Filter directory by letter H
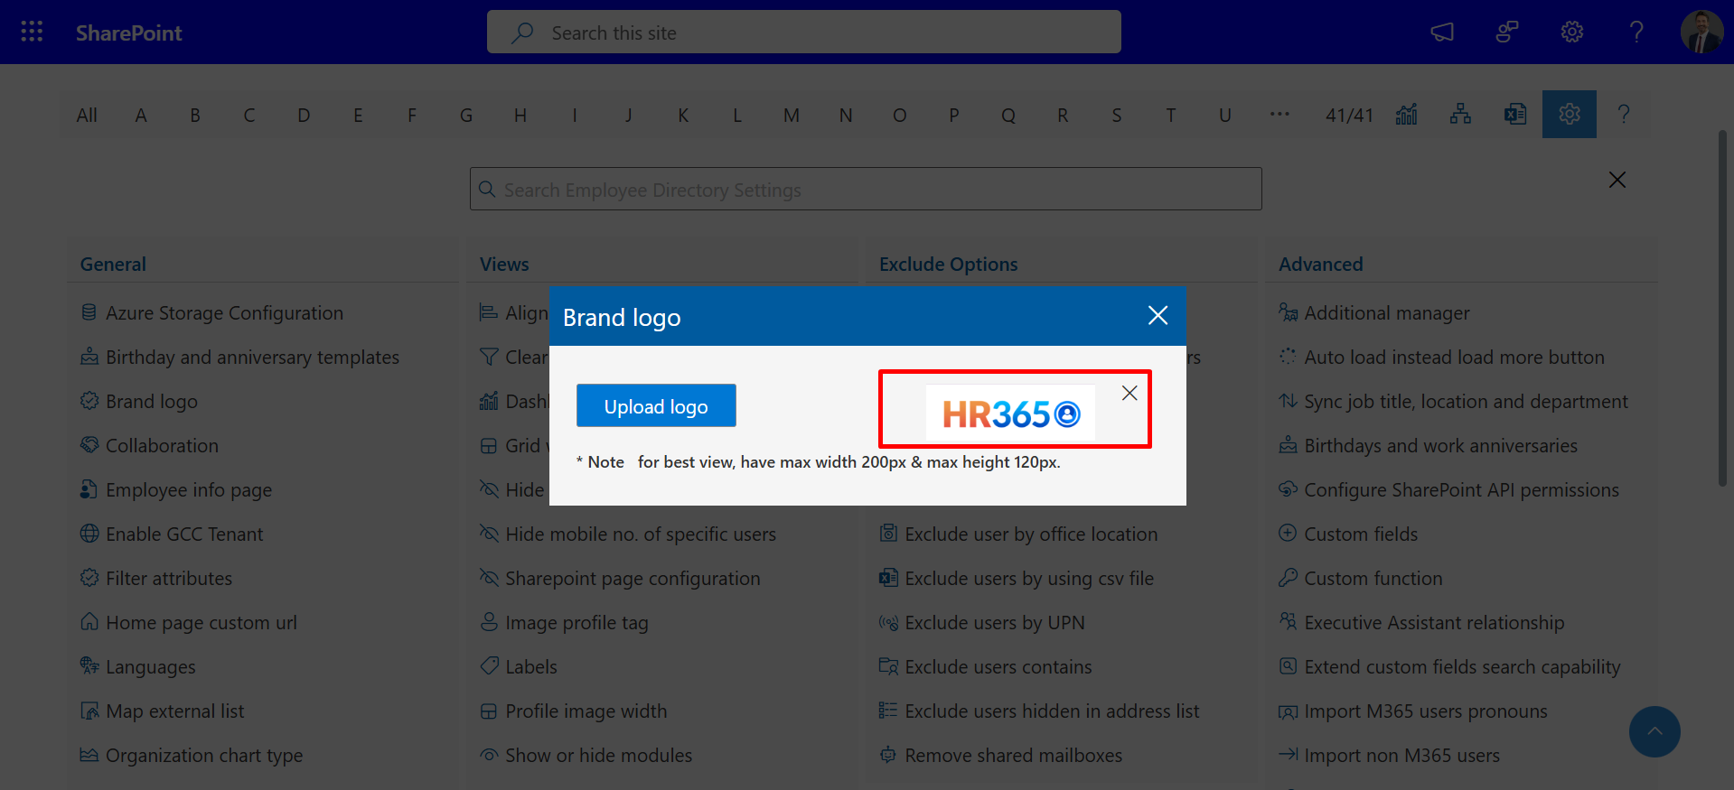1734x790 pixels. (x=520, y=116)
